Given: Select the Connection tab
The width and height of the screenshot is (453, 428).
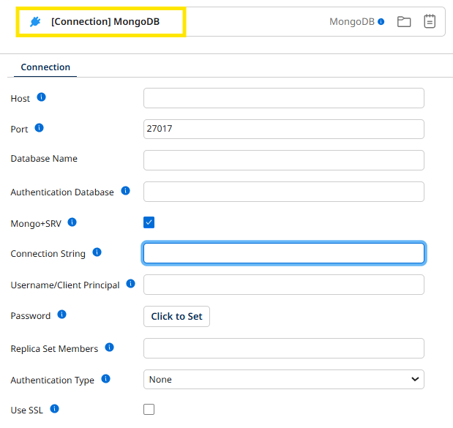Looking at the screenshot, I should point(45,67).
